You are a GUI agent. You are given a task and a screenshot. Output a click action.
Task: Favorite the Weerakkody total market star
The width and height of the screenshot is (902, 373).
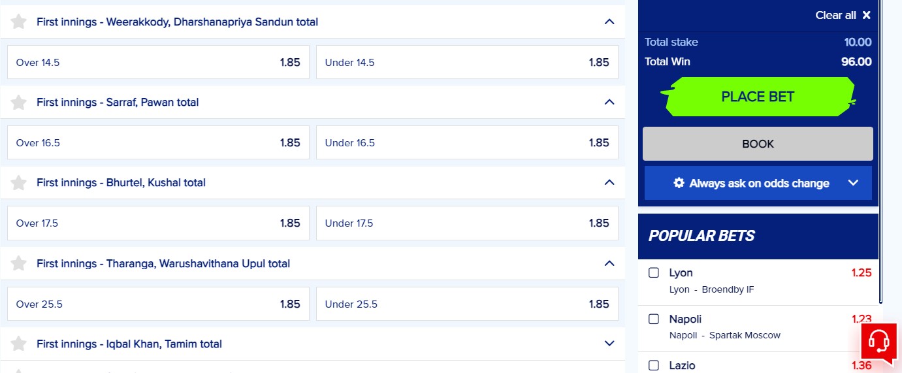click(x=19, y=22)
